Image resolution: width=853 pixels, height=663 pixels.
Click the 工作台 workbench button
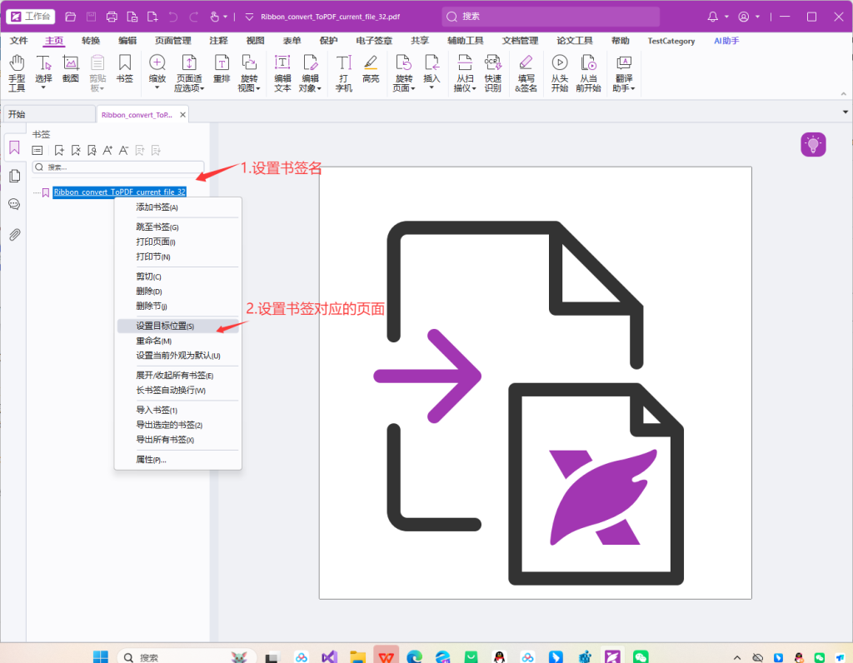pos(31,16)
